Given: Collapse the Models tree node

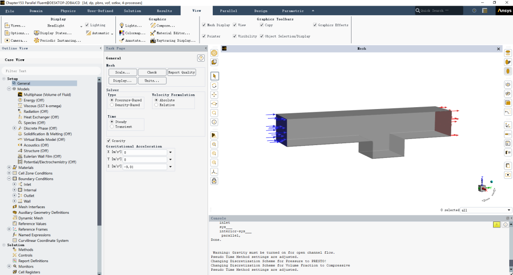Looking at the screenshot, I should (x=9, y=89).
